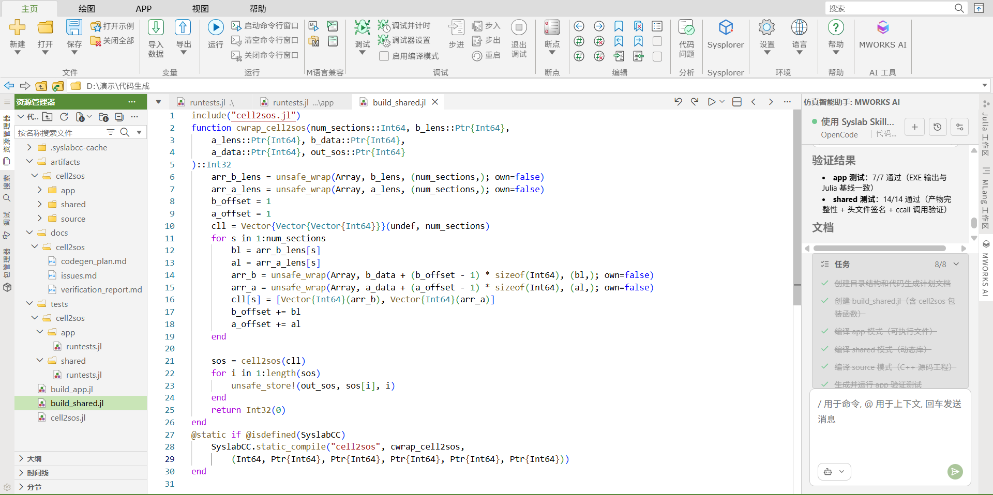Clear all bookmarks with red X bookmark icon
993x495 pixels.
[638, 26]
